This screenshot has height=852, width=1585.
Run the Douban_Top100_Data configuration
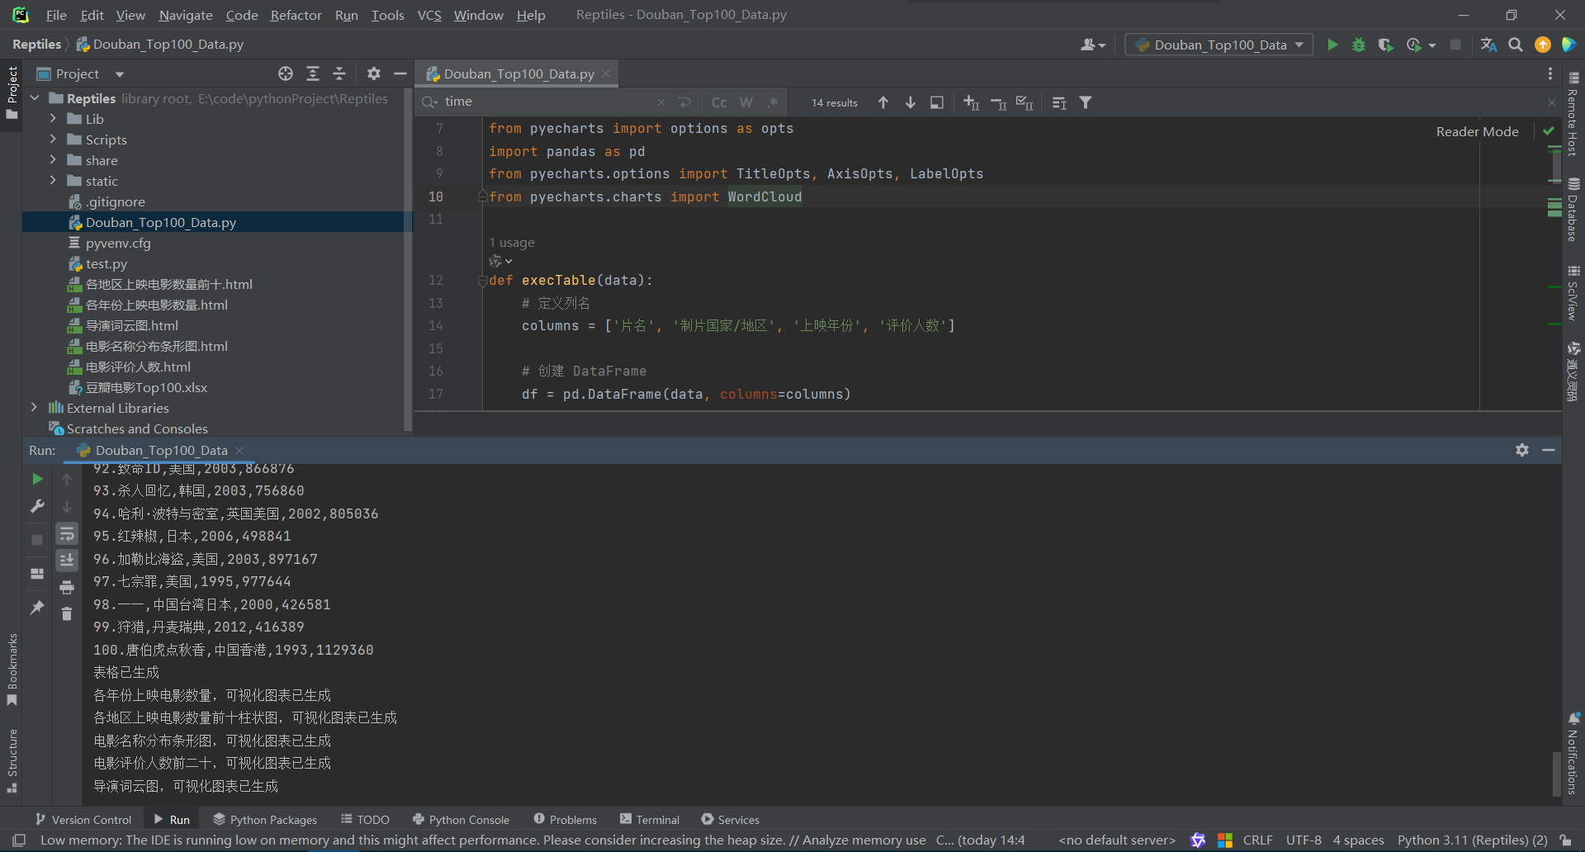pyautogui.click(x=1332, y=45)
